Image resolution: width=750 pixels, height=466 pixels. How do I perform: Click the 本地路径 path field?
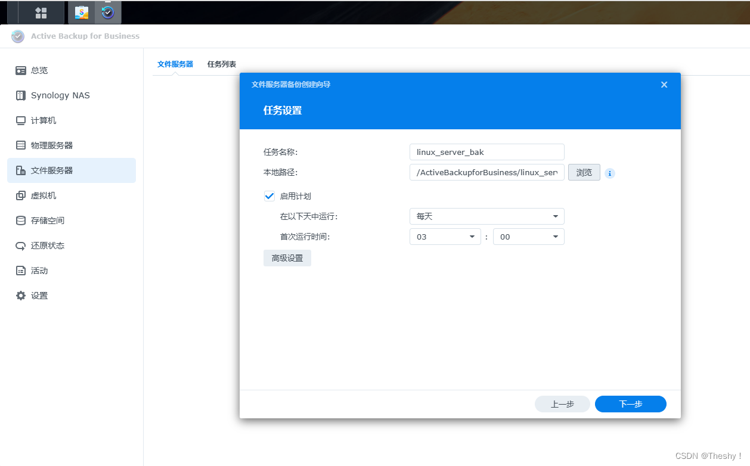click(x=487, y=172)
